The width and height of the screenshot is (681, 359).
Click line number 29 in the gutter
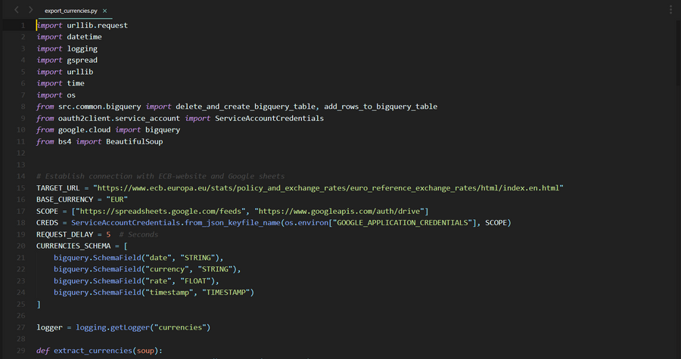pyautogui.click(x=21, y=351)
